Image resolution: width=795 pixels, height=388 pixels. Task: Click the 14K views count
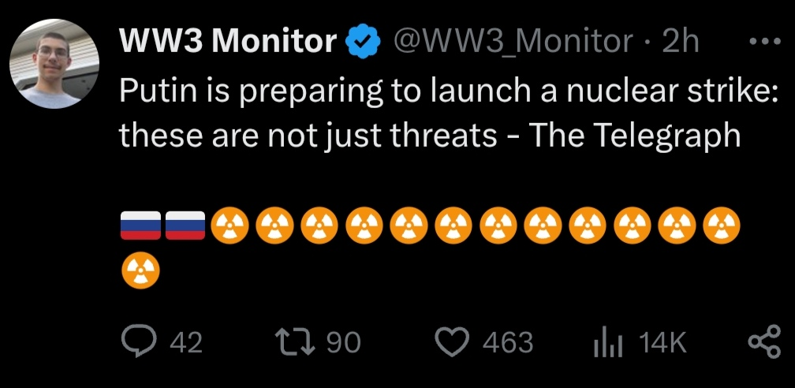663,342
